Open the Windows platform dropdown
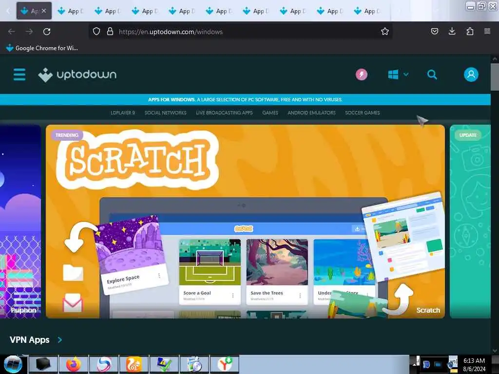499x374 pixels. pyautogui.click(x=398, y=75)
